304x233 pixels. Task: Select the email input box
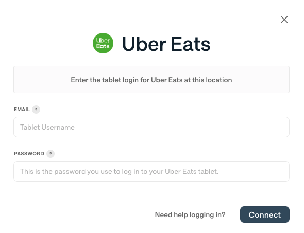151,127
